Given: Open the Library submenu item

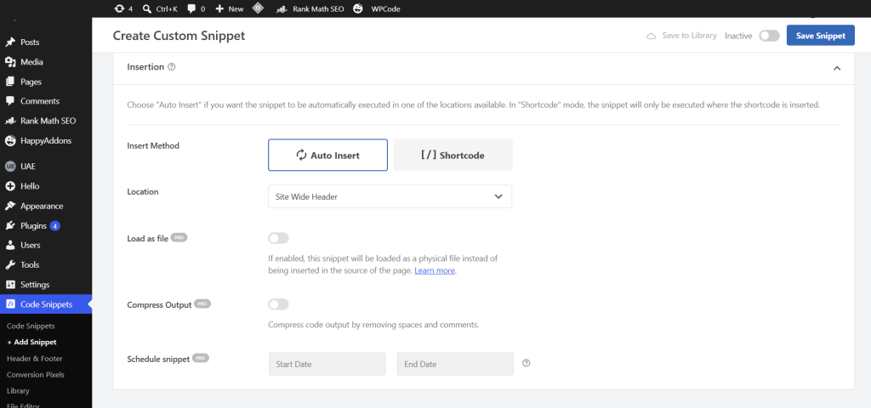Looking at the screenshot, I should click(18, 391).
